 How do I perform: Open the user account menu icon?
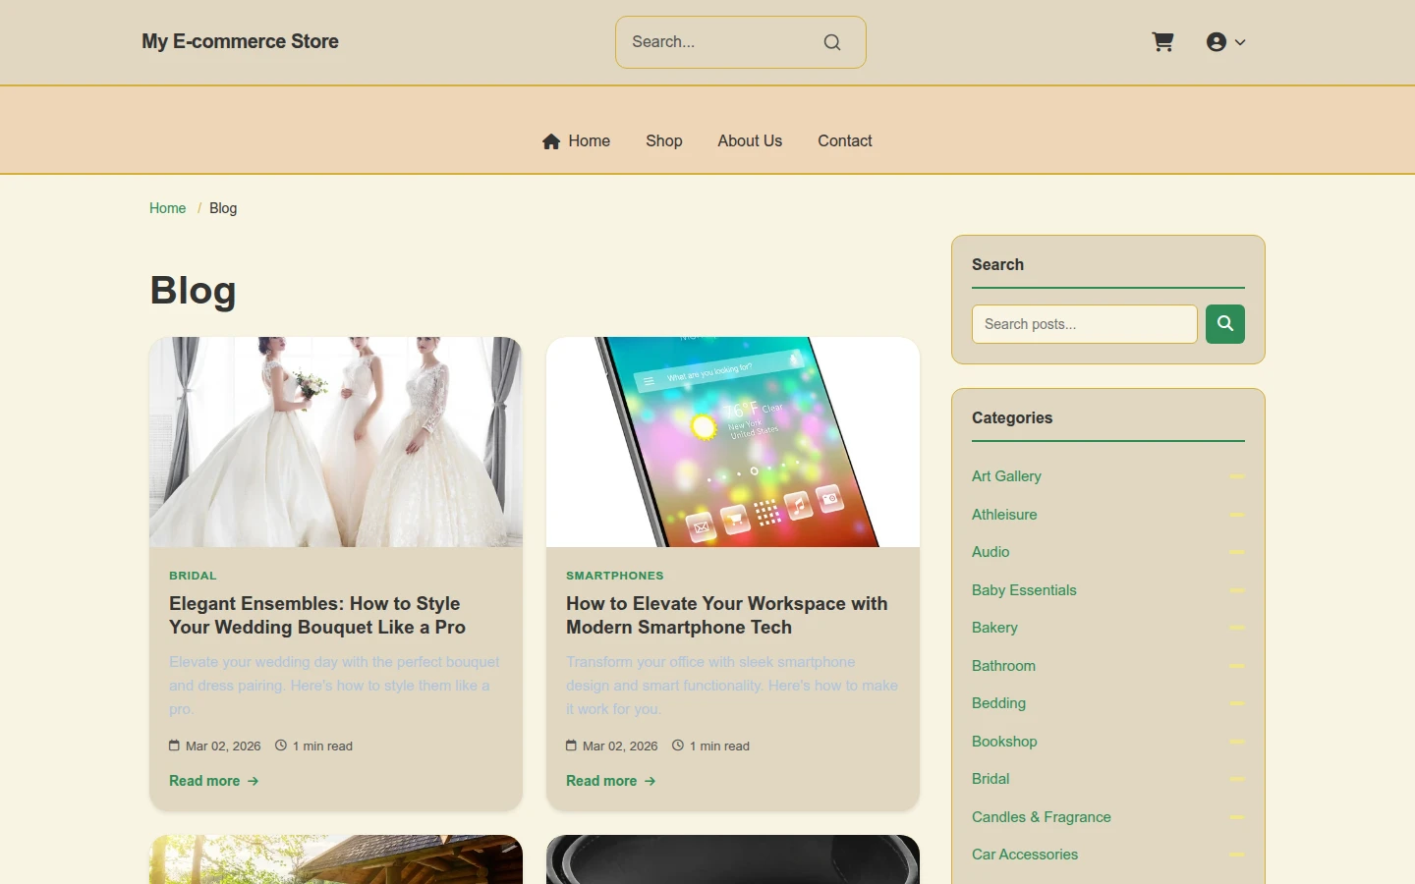1217,42
